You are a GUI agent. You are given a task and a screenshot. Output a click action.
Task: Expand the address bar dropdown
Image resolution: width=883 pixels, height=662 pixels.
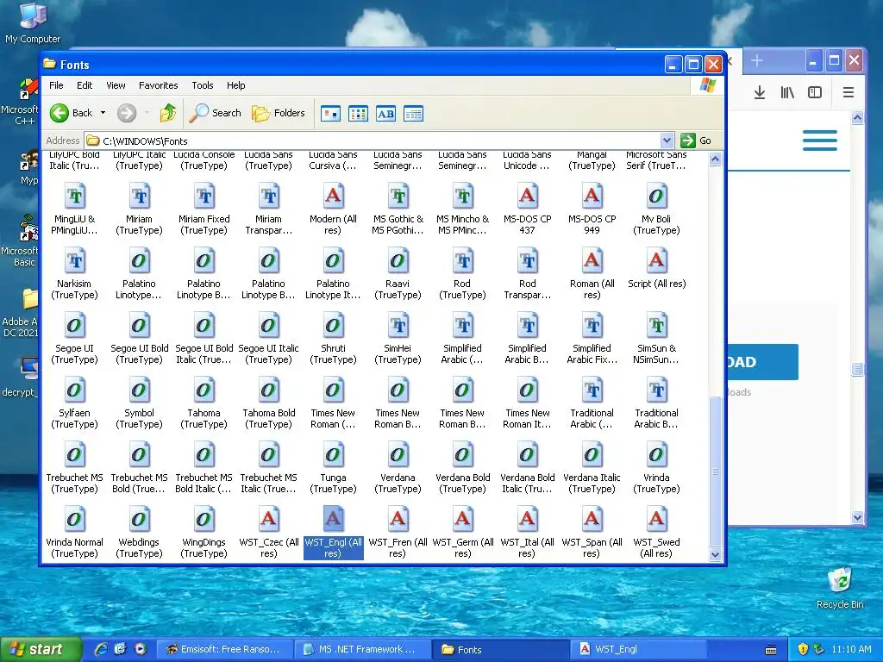(667, 141)
